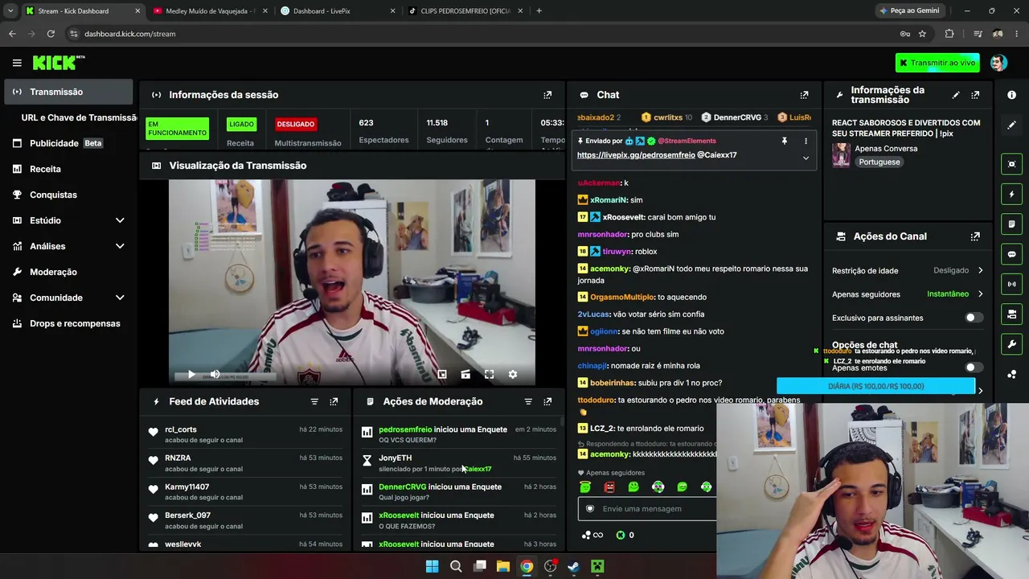This screenshot has width=1029, height=579.
Task: Open File Explorer from the taskbar
Action: pos(503,566)
